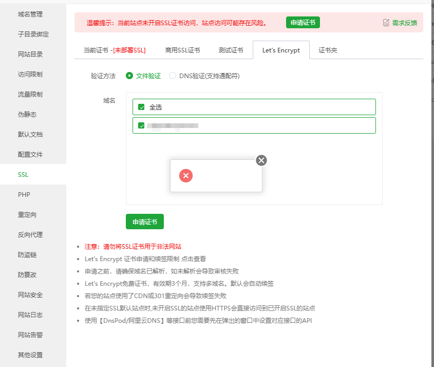Click the 验证方法 label
The height and width of the screenshot is (367, 434).
click(x=103, y=76)
